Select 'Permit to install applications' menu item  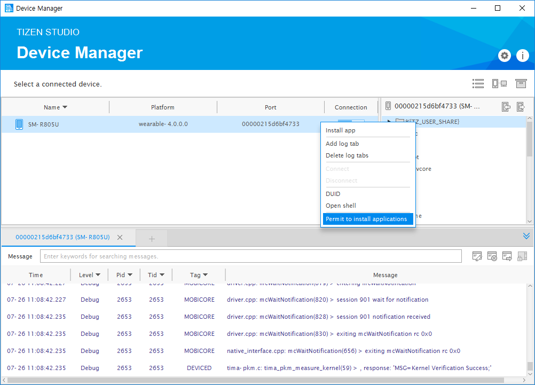click(x=366, y=219)
